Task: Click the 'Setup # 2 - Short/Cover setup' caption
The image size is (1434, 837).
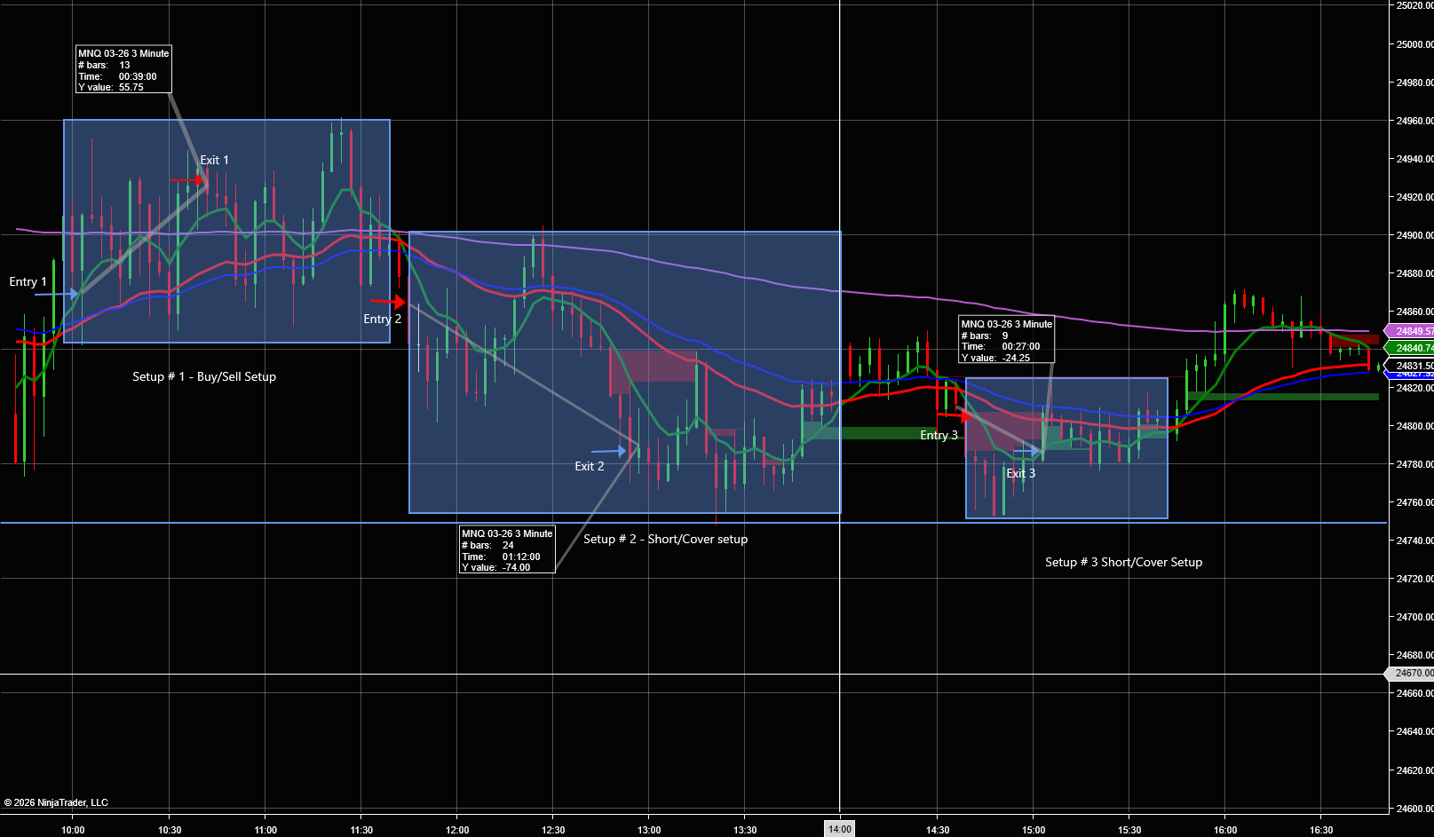Action: (665, 539)
